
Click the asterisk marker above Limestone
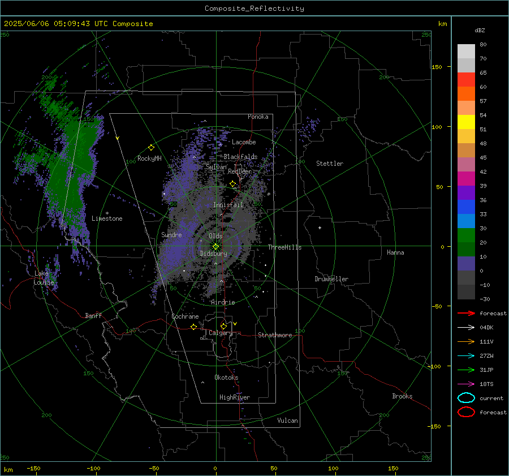107,213
